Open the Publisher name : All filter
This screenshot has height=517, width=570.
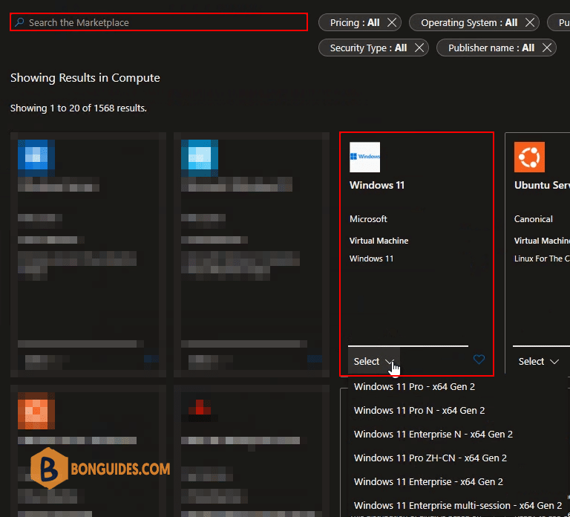(x=491, y=48)
